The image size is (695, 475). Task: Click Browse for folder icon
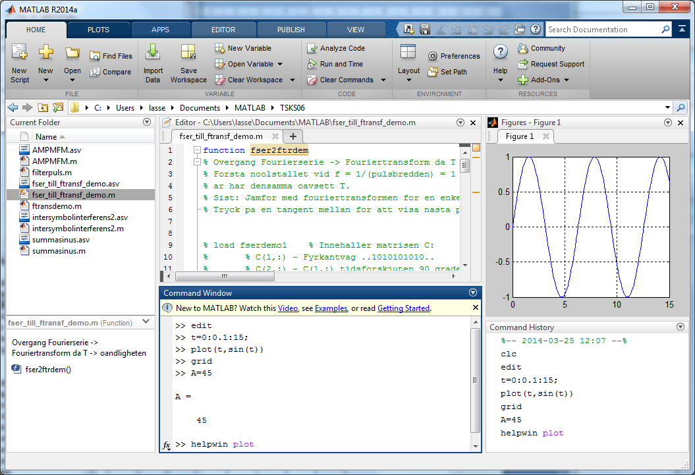(57, 107)
